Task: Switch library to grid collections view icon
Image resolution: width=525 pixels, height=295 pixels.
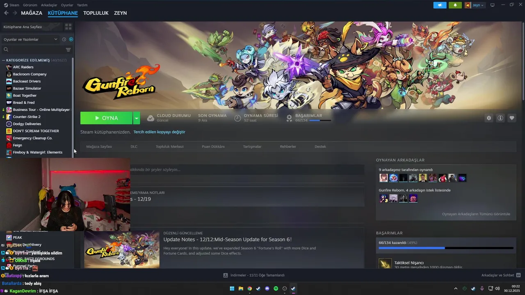Action: [x=68, y=27]
